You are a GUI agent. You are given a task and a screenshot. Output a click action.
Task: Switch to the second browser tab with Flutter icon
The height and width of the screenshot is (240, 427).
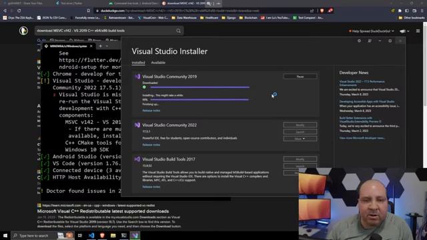69,3
